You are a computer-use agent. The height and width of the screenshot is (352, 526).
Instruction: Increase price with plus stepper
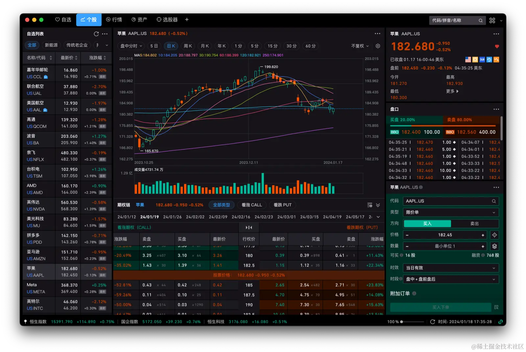point(483,235)
